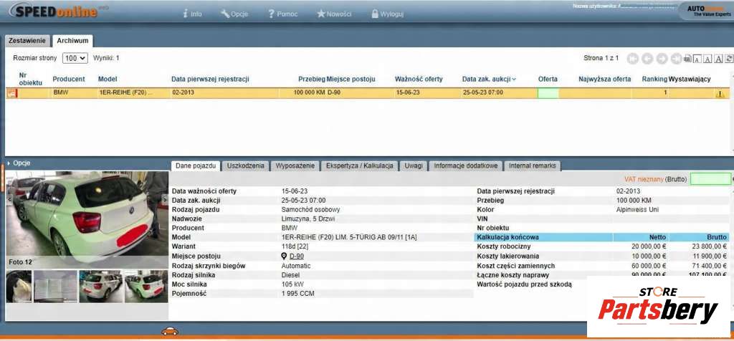Viewport: 734px width, 341px height.
Task: Click '100 000 KM' in results row
Action: tap(310, 92)
